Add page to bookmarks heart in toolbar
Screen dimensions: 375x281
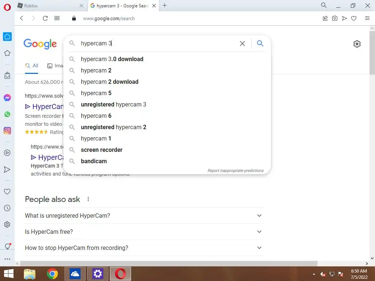point(354,18)
